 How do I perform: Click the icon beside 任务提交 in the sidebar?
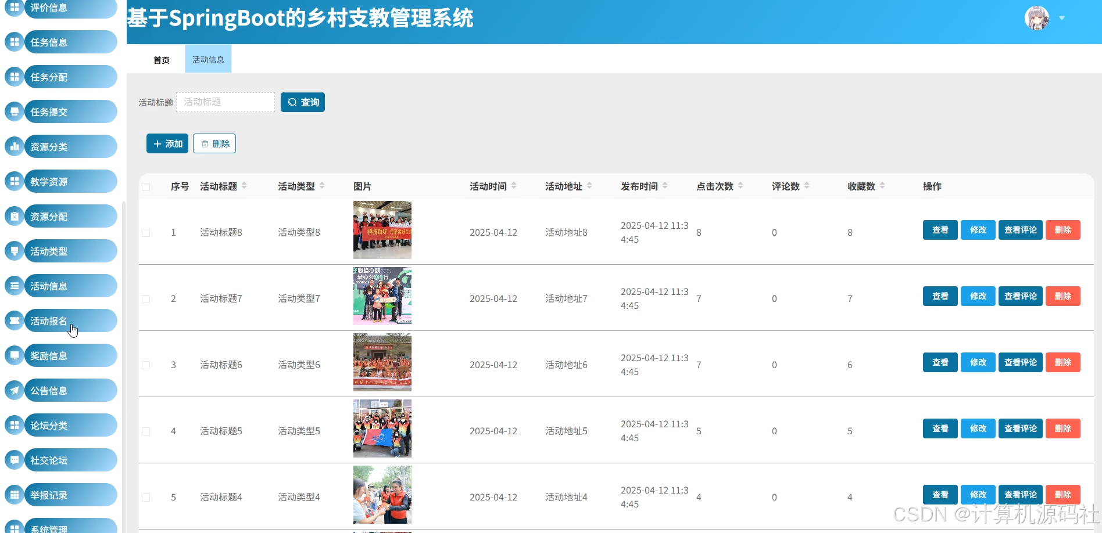[15, 111]
